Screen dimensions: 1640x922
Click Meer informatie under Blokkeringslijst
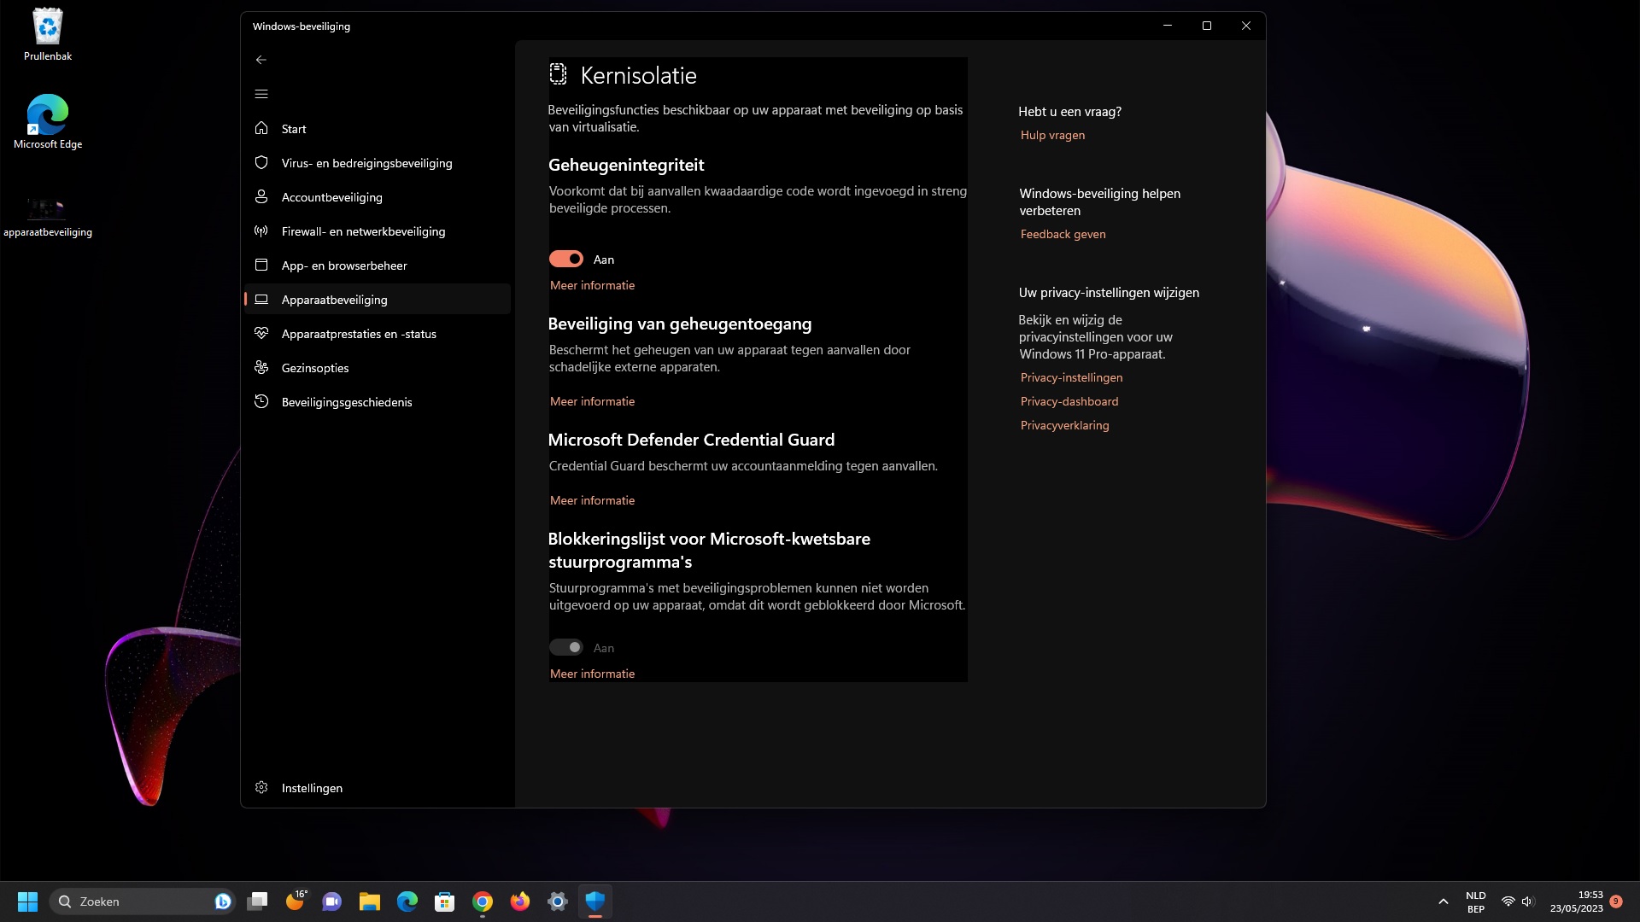click(592, 674)
